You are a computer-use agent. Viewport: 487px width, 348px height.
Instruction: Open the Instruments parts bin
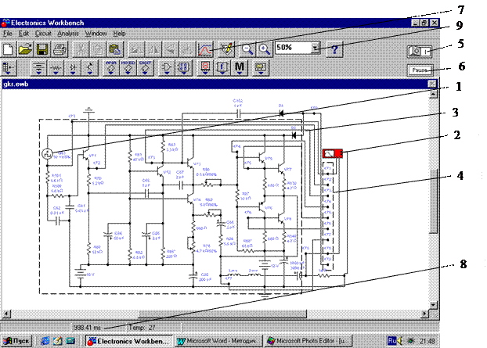261,68
